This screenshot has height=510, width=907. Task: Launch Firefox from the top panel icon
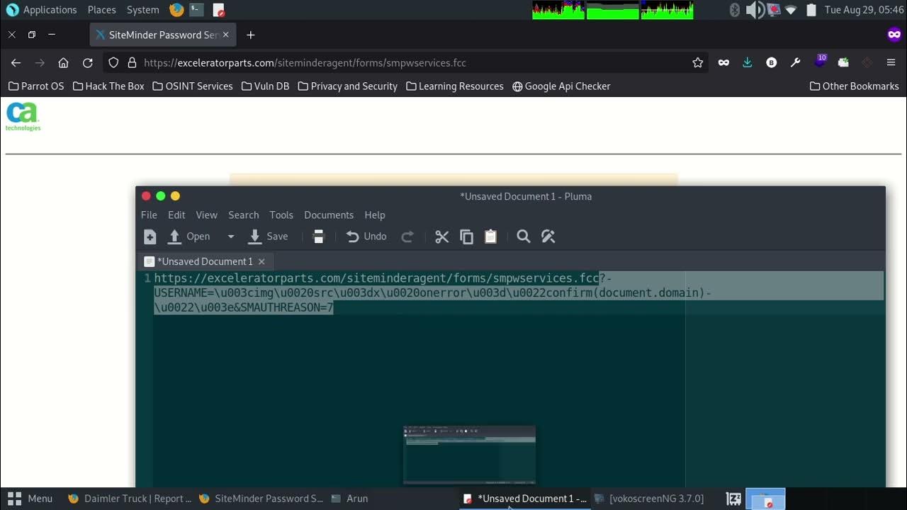[177, 10]
